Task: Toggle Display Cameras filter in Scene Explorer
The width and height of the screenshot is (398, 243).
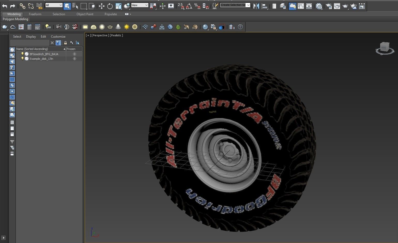Action: coord(12,68)
